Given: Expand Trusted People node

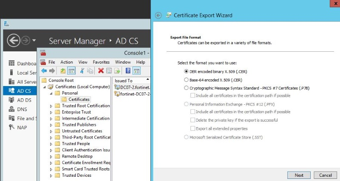Looking at the screenshot, I should point(51,144).
